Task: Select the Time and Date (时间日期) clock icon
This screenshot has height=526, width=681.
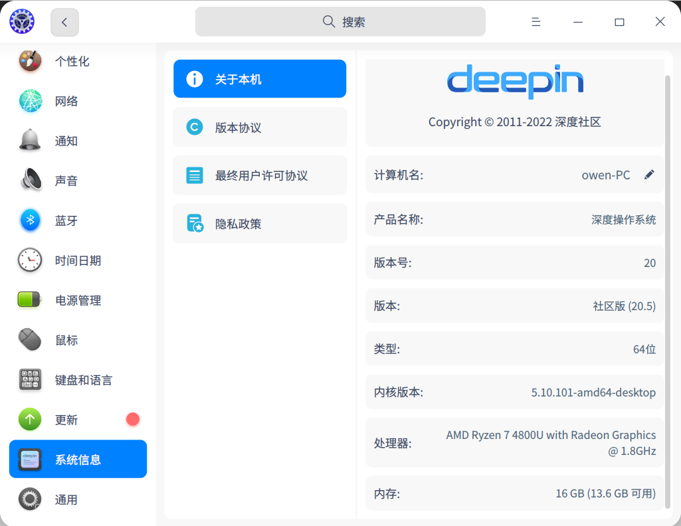Action: (x=30, y=260)
